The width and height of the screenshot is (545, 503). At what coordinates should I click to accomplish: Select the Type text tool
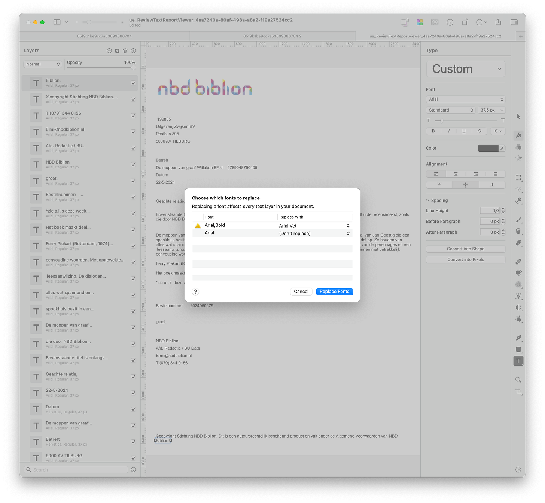point(518,361)
